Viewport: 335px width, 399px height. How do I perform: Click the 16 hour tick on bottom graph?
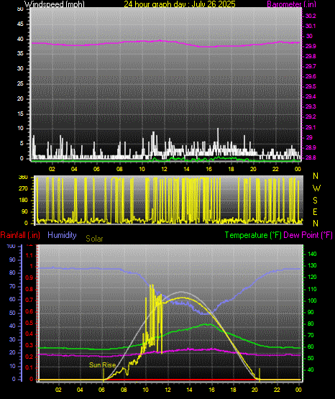(x=211, y=390)
